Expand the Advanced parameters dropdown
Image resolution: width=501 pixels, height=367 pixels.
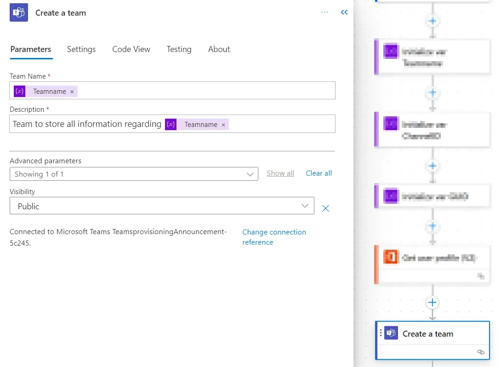134,174
